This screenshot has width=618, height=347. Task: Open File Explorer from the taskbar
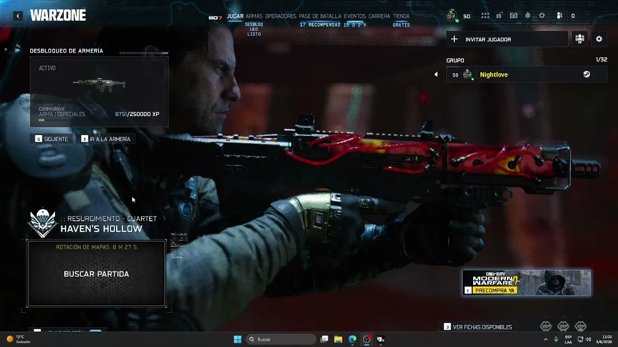point(338,339)
